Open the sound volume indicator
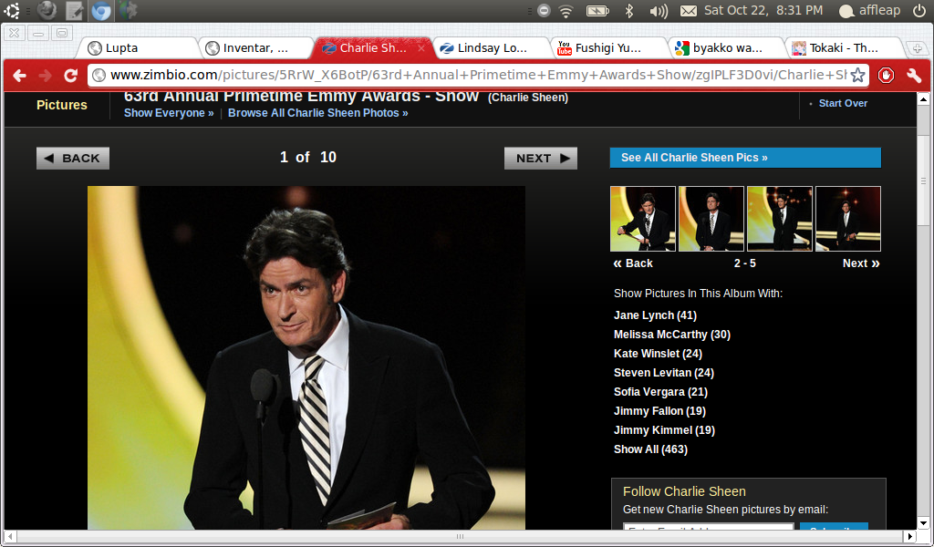The height and width of the screenshot is (547, 934). 659,11
